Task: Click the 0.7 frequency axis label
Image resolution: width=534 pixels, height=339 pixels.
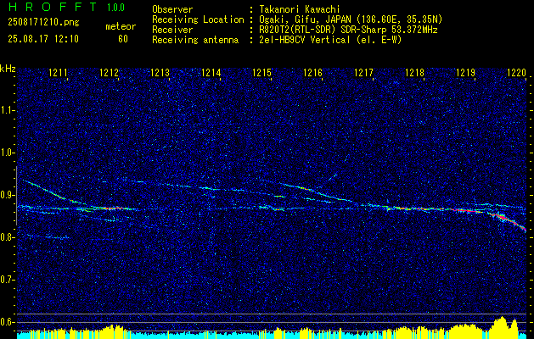Action: pos(8,280)
